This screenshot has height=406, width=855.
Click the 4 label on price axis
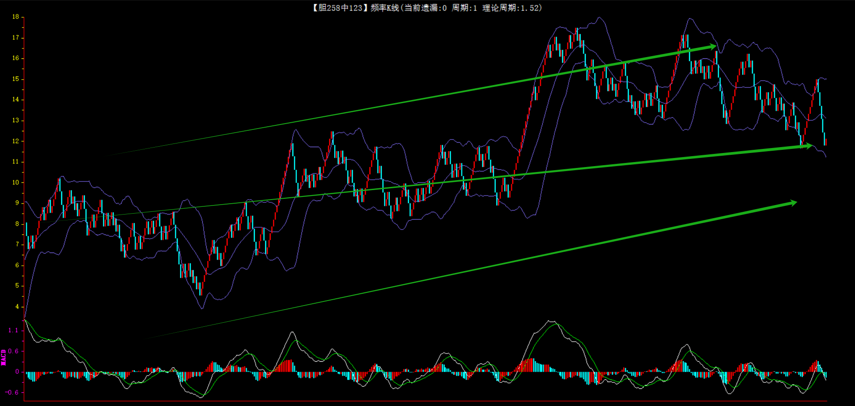17,306
